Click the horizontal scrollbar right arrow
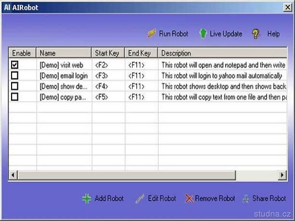Viewport: 295px width, 221px height. 282,175
